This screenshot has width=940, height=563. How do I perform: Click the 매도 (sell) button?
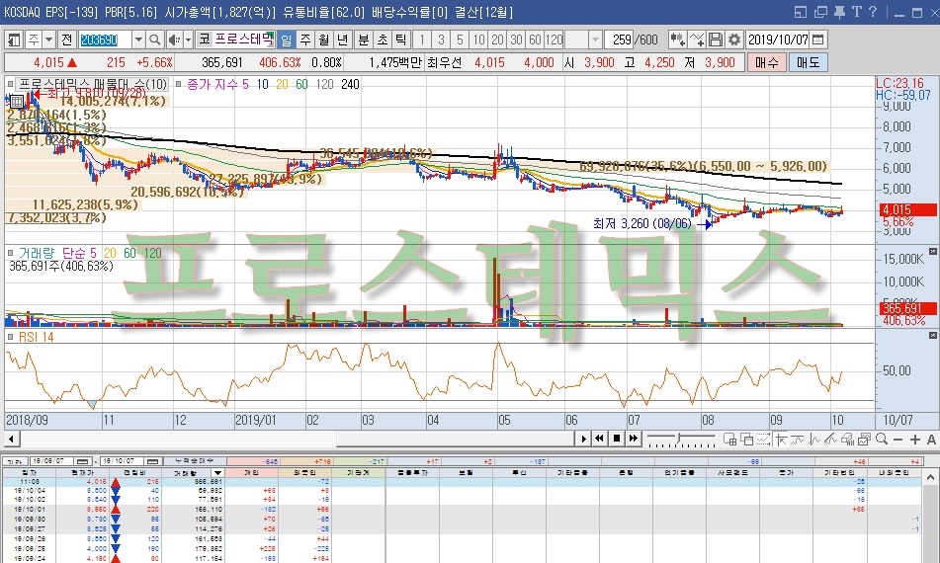808,62
